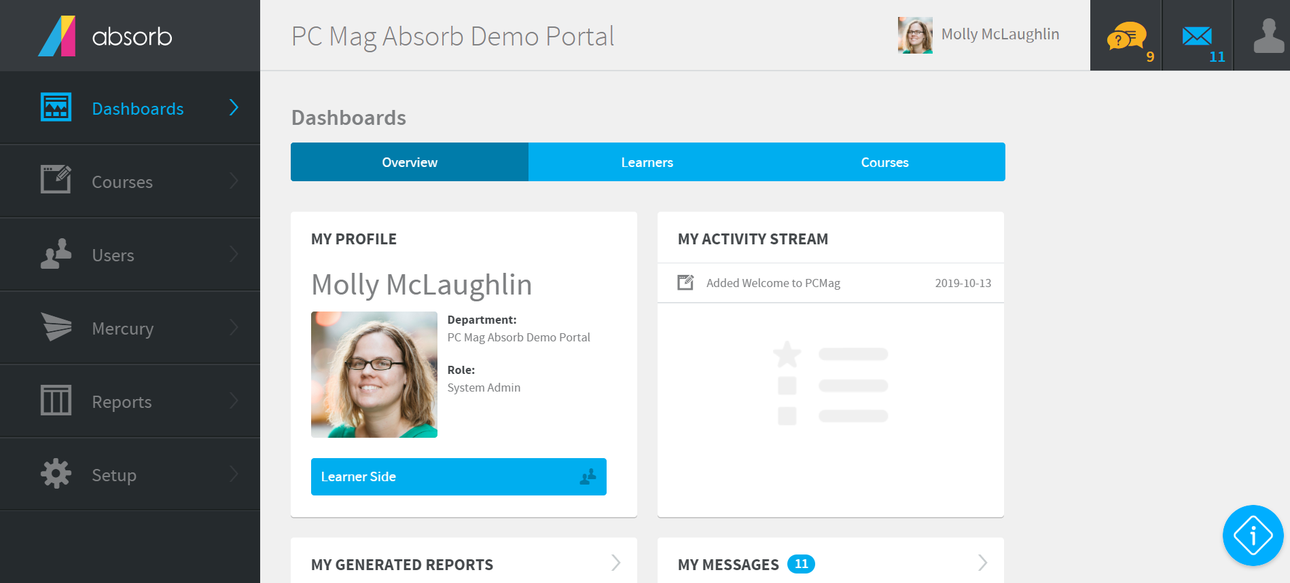The height and width of the screenshot is (583, 1290).
Task: Select Dashboards in the sidebar
Action: point(138,109)
